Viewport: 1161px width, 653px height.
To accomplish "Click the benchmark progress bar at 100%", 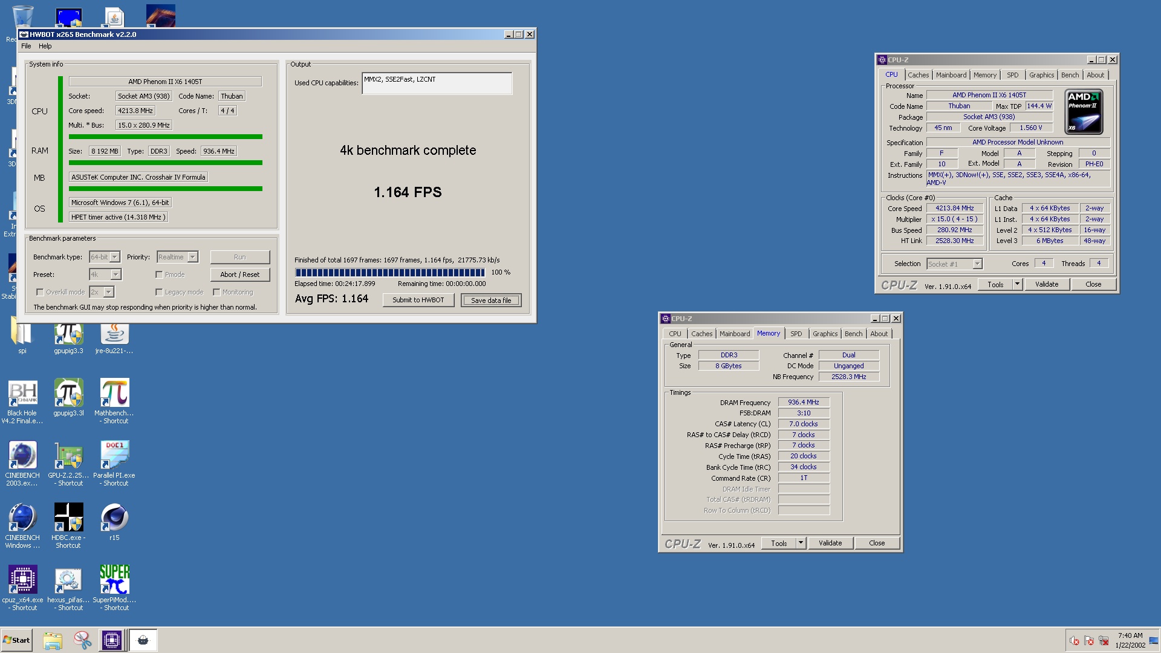I will [390, 273].
